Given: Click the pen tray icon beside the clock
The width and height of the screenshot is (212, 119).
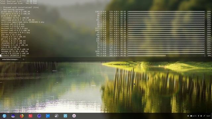Looking at the screenshot, I should [x=204, y=116].
